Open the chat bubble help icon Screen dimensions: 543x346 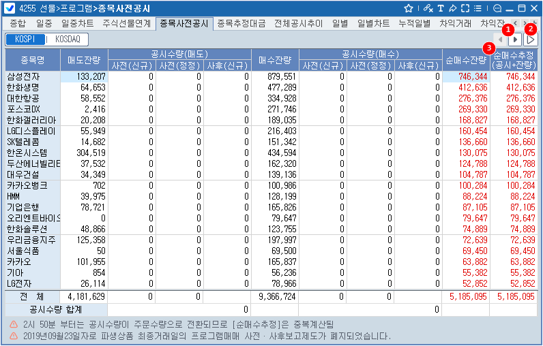(x=497, y=8)
